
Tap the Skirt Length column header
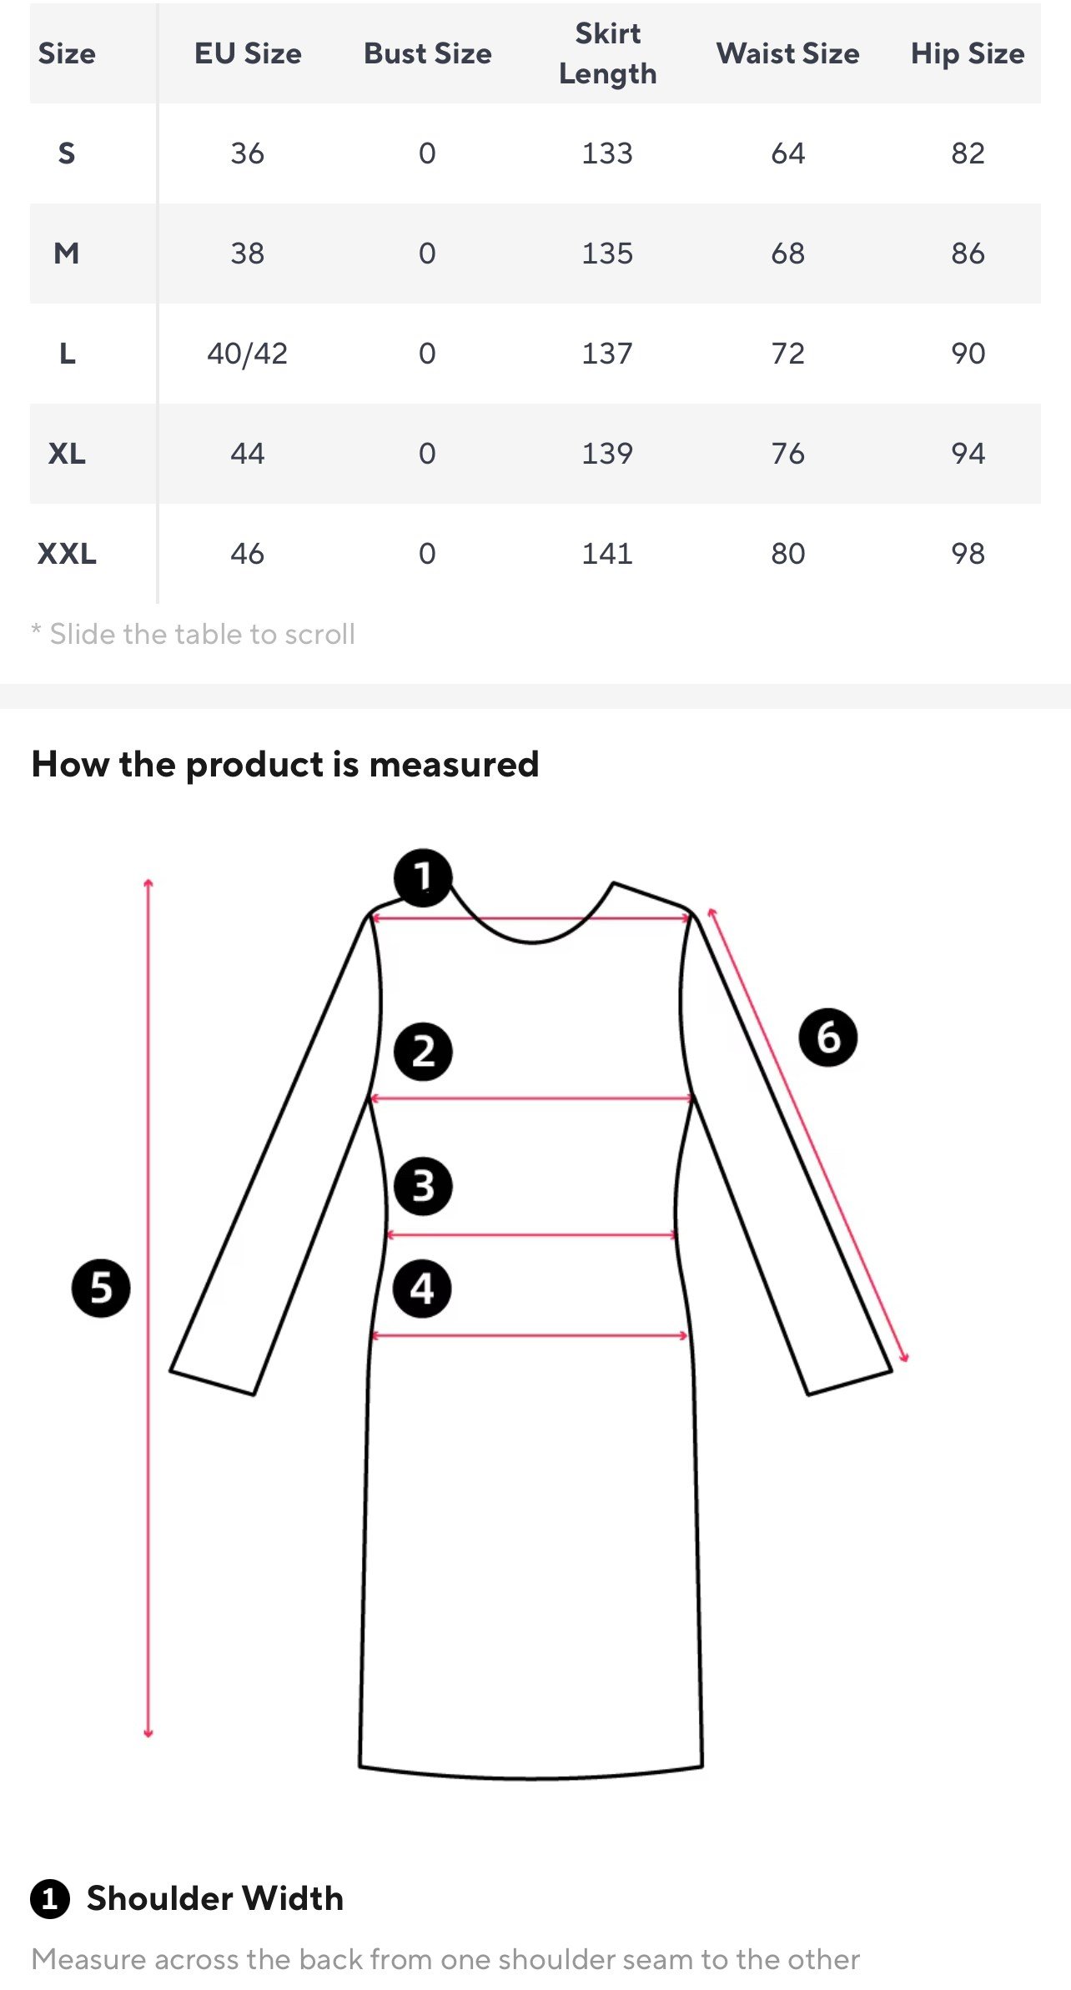point(607,53)
